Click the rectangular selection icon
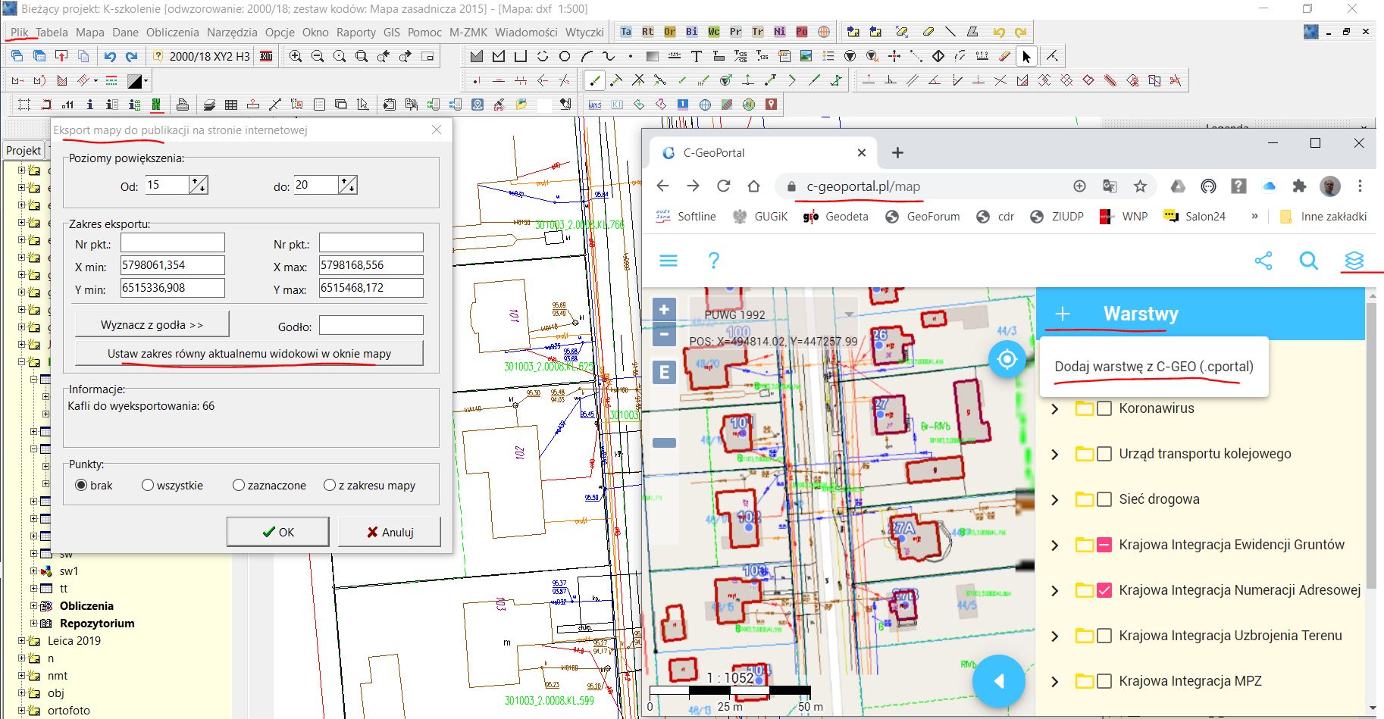The height and width of the screenshot is (719, 1384). pyautogui.click(x=23, y=105)
